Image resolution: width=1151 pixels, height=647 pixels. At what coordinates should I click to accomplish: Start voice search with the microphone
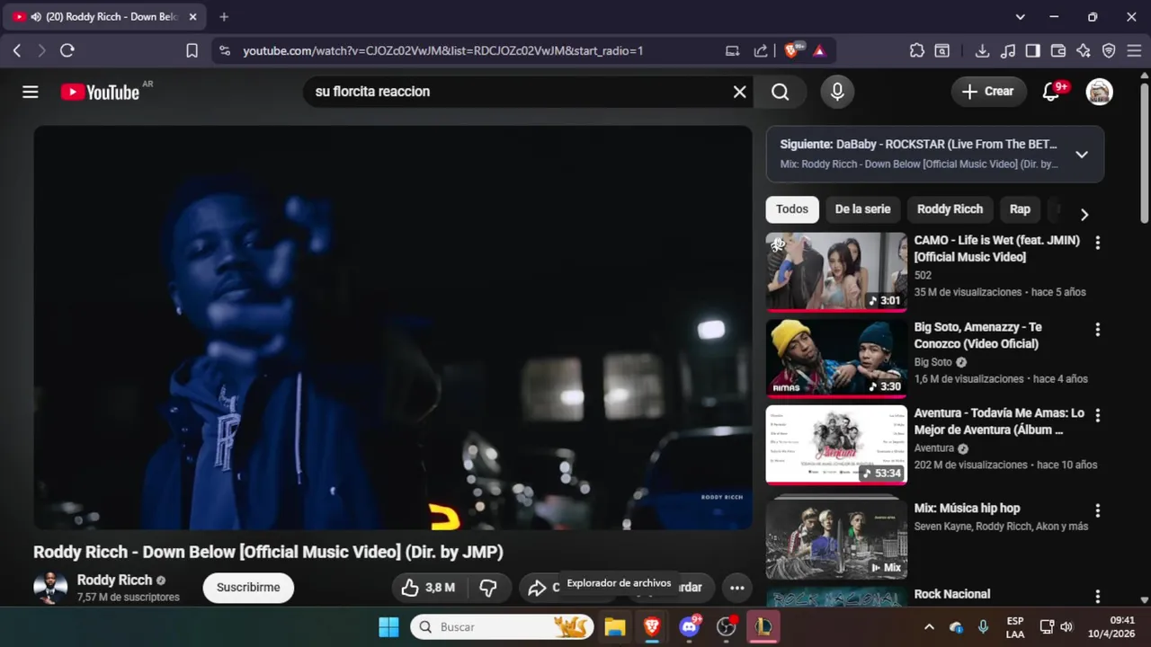[837, 92]
